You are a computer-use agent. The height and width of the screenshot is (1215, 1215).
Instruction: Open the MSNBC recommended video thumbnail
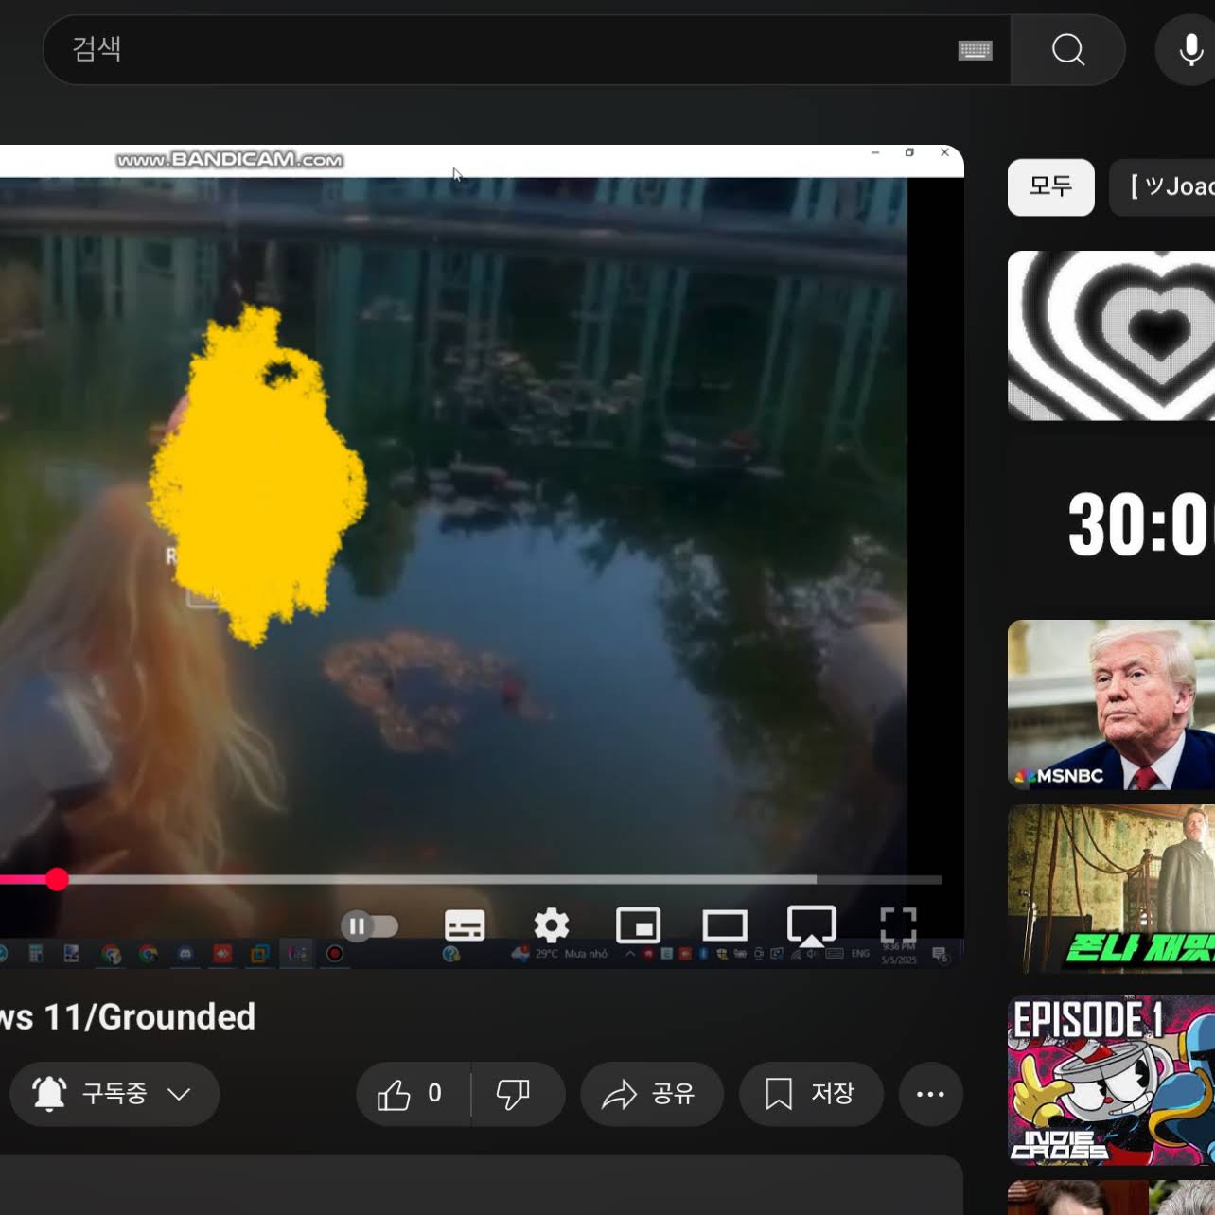1111,705
